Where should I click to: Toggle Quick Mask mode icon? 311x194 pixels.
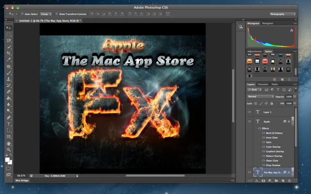pyautogui.click(x=8, y=168)
